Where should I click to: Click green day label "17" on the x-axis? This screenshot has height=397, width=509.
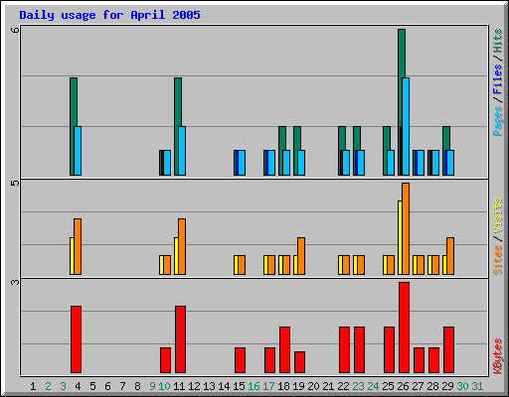tap(268, 386)
